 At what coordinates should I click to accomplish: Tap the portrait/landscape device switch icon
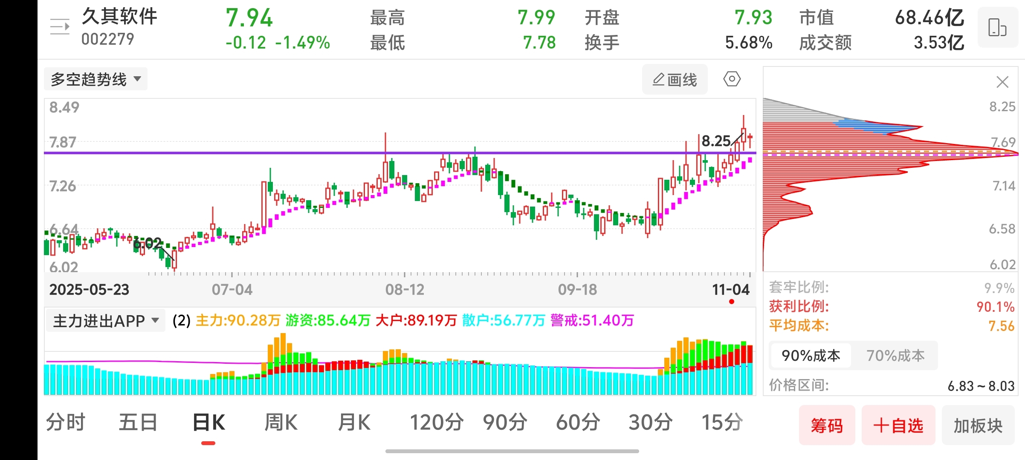point(997,28)
